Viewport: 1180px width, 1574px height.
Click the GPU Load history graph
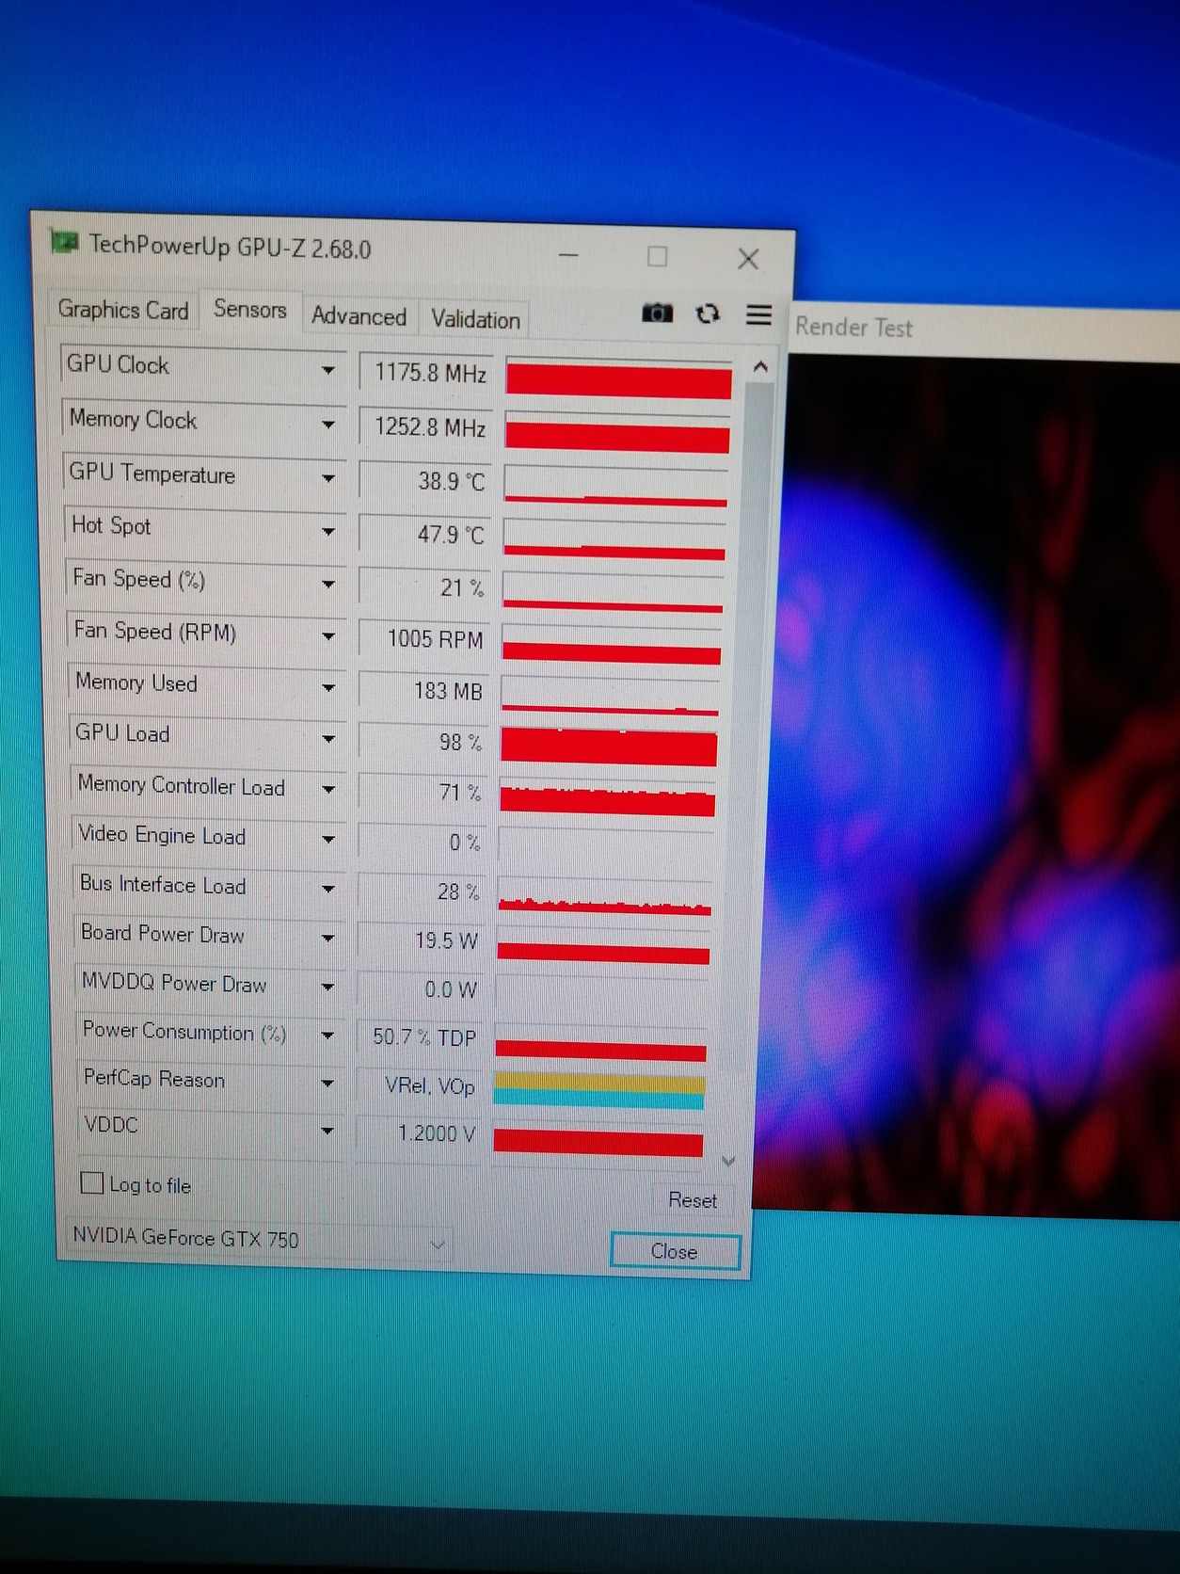pos(609,745)
